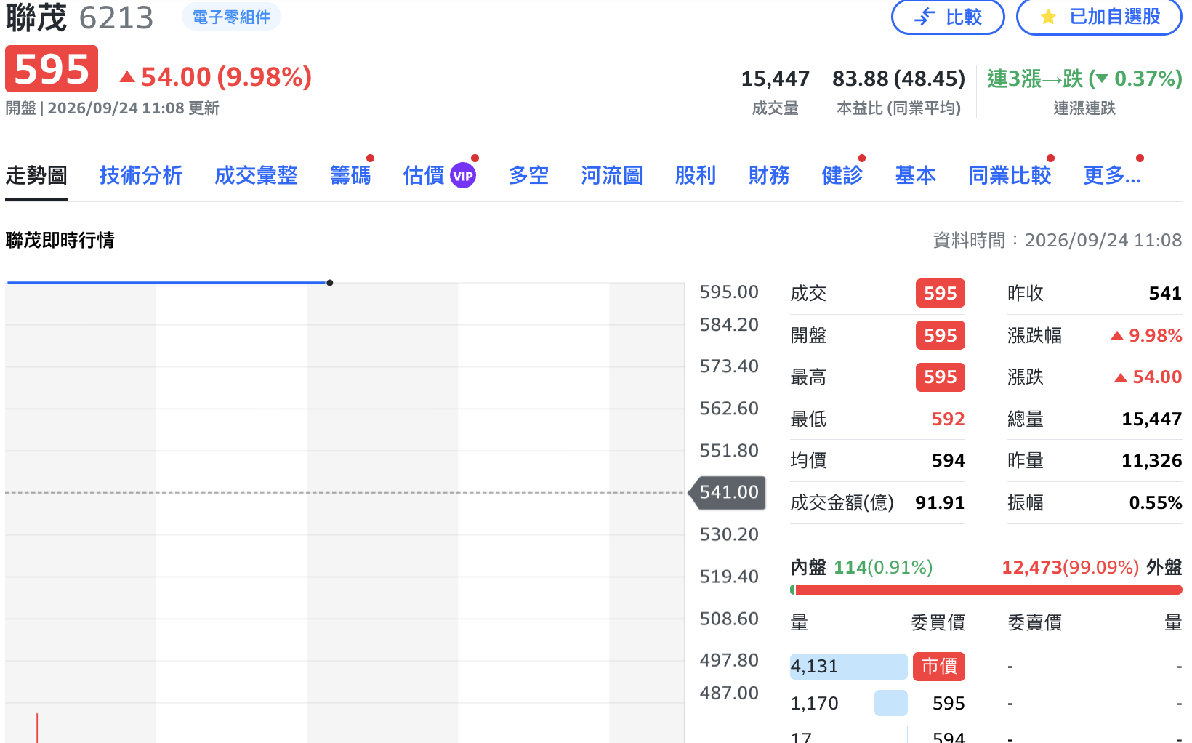Open the 電子零組件 industry tag
The width and height of the screenshot is (1192, 743).
(x=231, y=17)
